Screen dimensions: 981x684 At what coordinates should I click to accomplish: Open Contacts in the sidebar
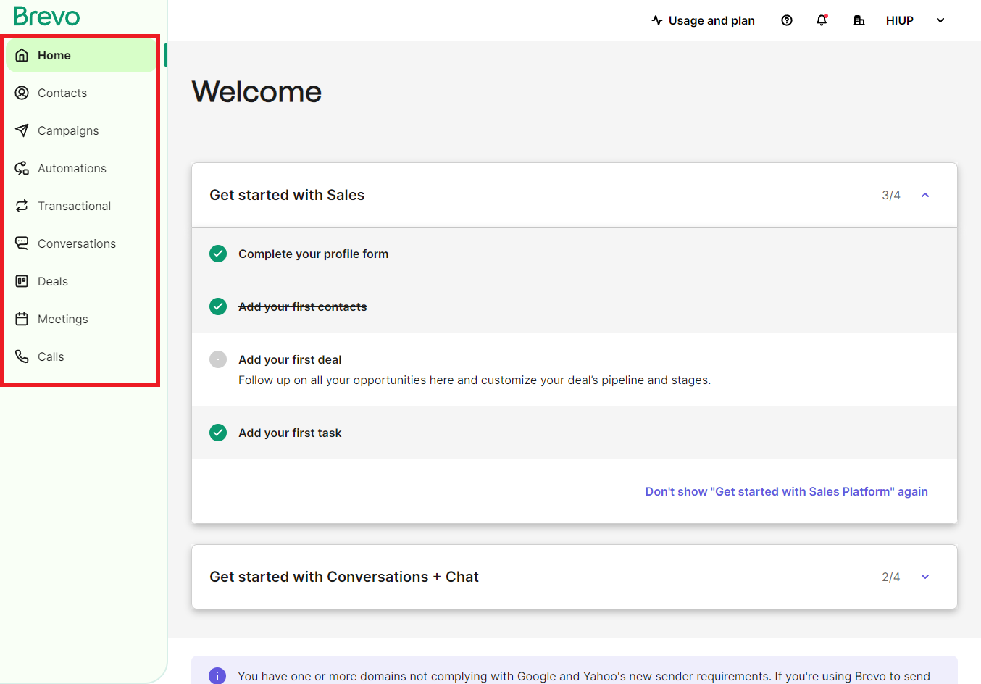(81, 93)
